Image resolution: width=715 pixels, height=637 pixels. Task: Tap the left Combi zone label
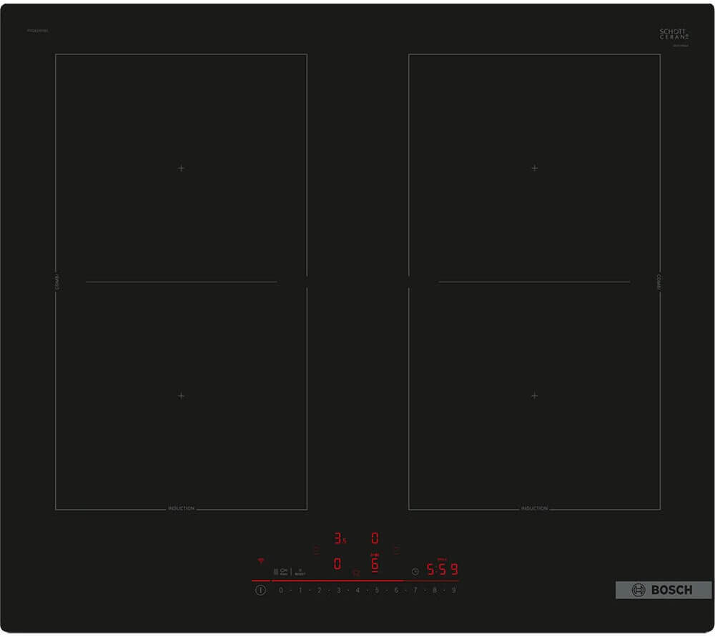click(57, 282)
